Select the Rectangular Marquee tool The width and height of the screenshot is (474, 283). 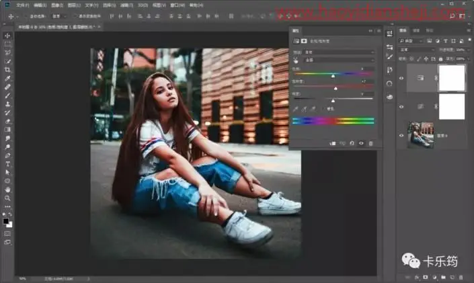[x=7, y=44]
